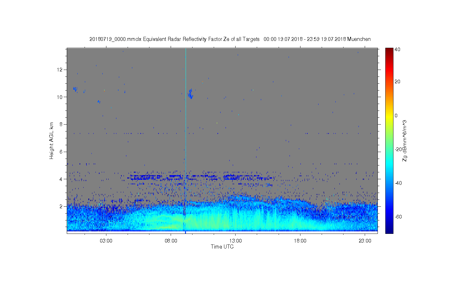The image size is (468, 281).
Task: Click the 13:00 time tick label
Action: pos(236,241)
